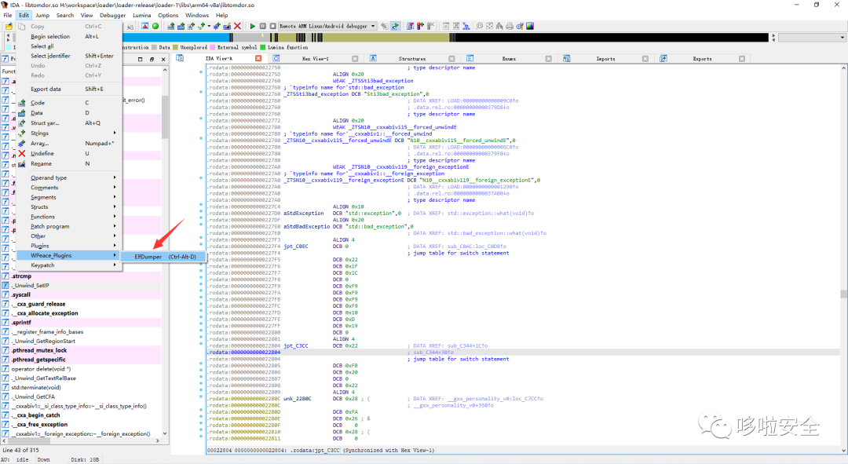This screenshot has width=848, height=464.
Task: Click the Structures tab letter A icon
Action: click(x=373, y=58)
